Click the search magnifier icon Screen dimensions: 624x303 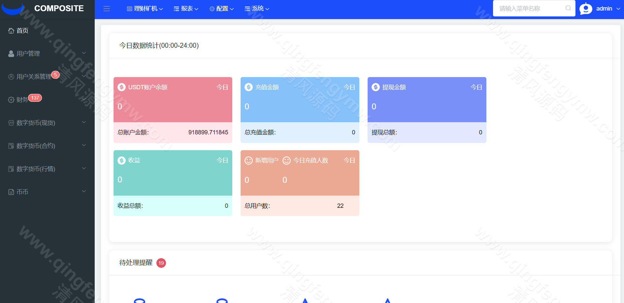click(x=568, y=8)
